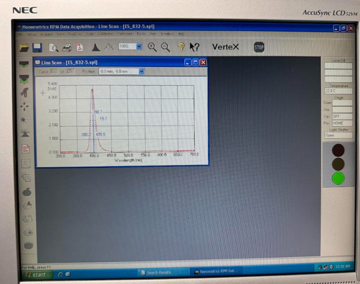Click the light-rays-on-surface sidebar icon

(x=25, y=133)
